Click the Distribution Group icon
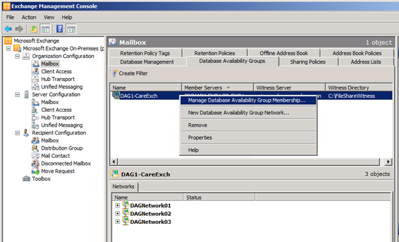The width and height of the screenshot is (399, 242). click(x=36, y=148)
